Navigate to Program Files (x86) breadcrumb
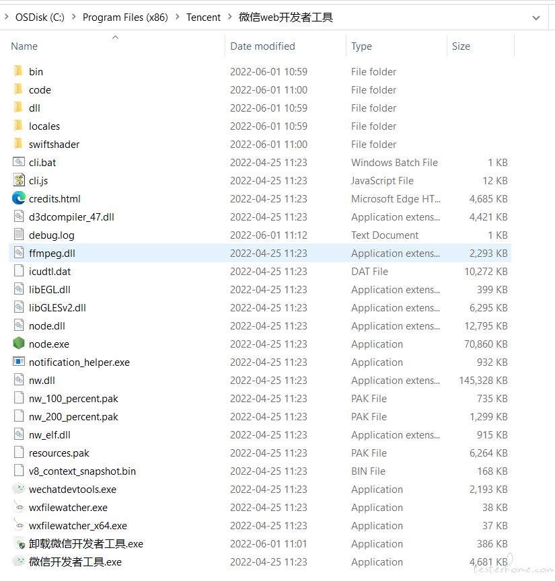This screenshot has width=555, height=581. (x=125, y=17)
